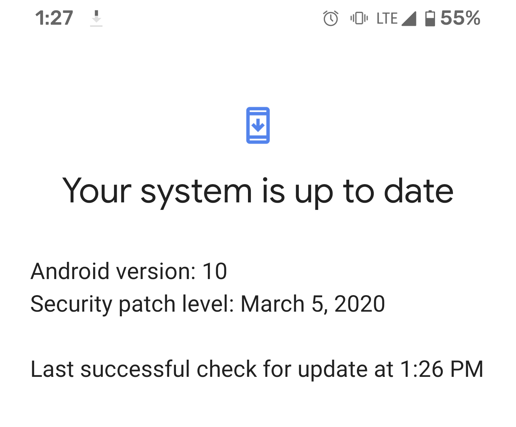The width and height of the screenshot is (516, 427).
Task: Tap the blue system update phone icon
Action: coord(258,125)
